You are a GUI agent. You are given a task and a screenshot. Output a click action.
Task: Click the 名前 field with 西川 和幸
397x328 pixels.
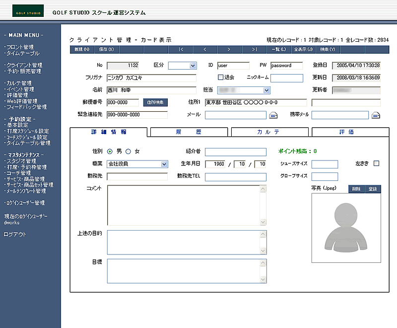151,90
